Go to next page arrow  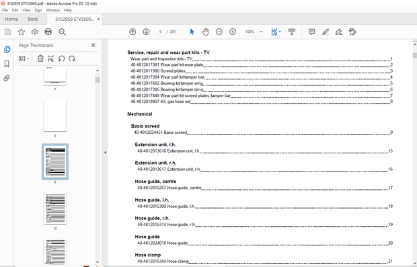[x=146, y=32]
